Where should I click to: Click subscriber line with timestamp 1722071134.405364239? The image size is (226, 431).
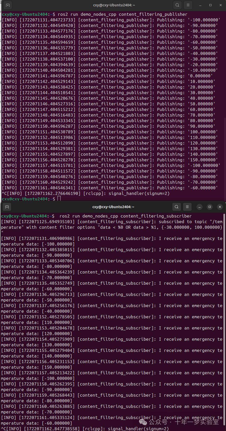pyautogui.click(x=112, y=275)
